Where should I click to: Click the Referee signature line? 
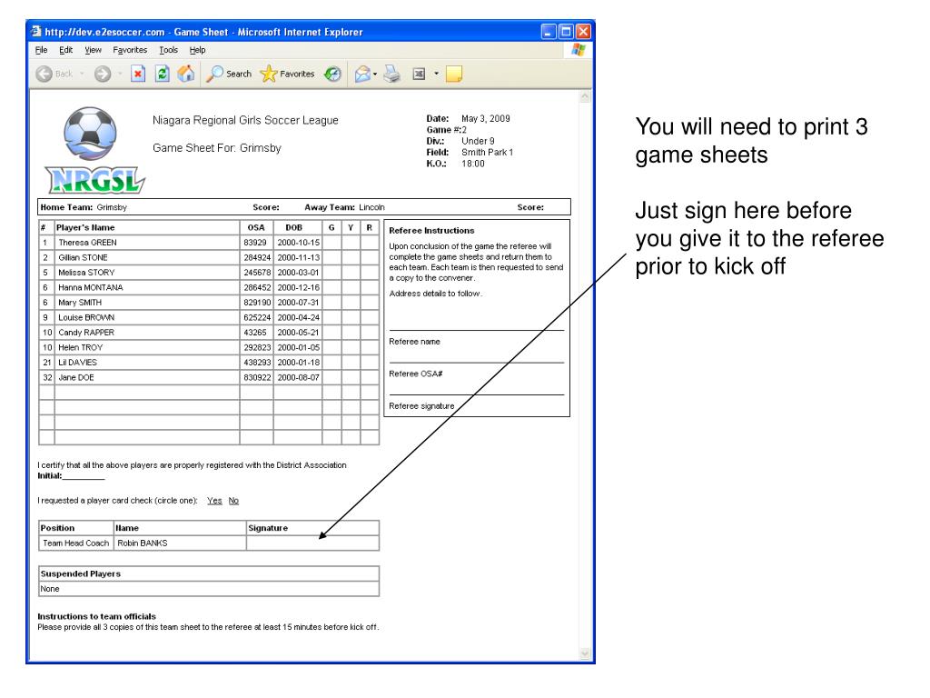pyautogui.click(x=476, y=394)
